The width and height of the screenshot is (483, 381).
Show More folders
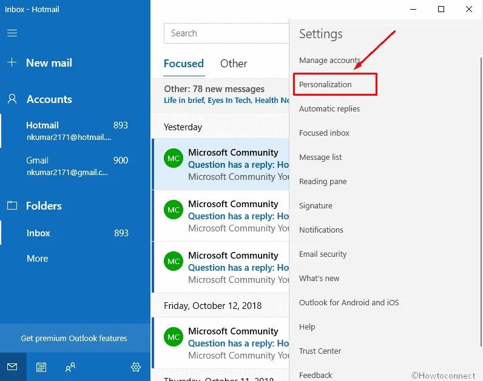coord(38,258)
